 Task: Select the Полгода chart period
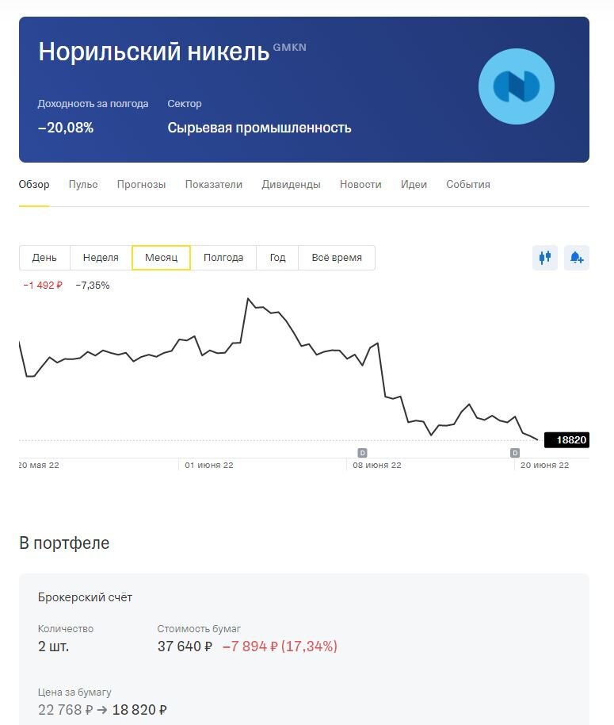pyautogui.click(x=224, y=257)
